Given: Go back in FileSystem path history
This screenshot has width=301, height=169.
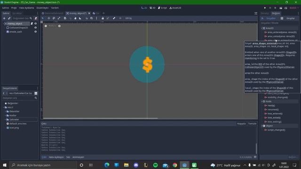Looking at the screenshot, I should (x=4, y=93).
